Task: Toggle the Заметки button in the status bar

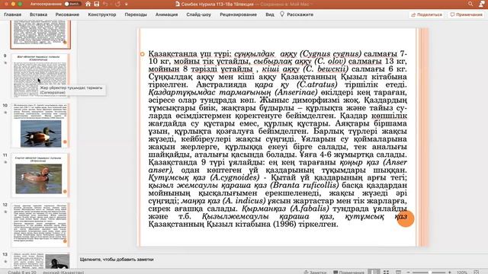Action: (x=315, y=272)
